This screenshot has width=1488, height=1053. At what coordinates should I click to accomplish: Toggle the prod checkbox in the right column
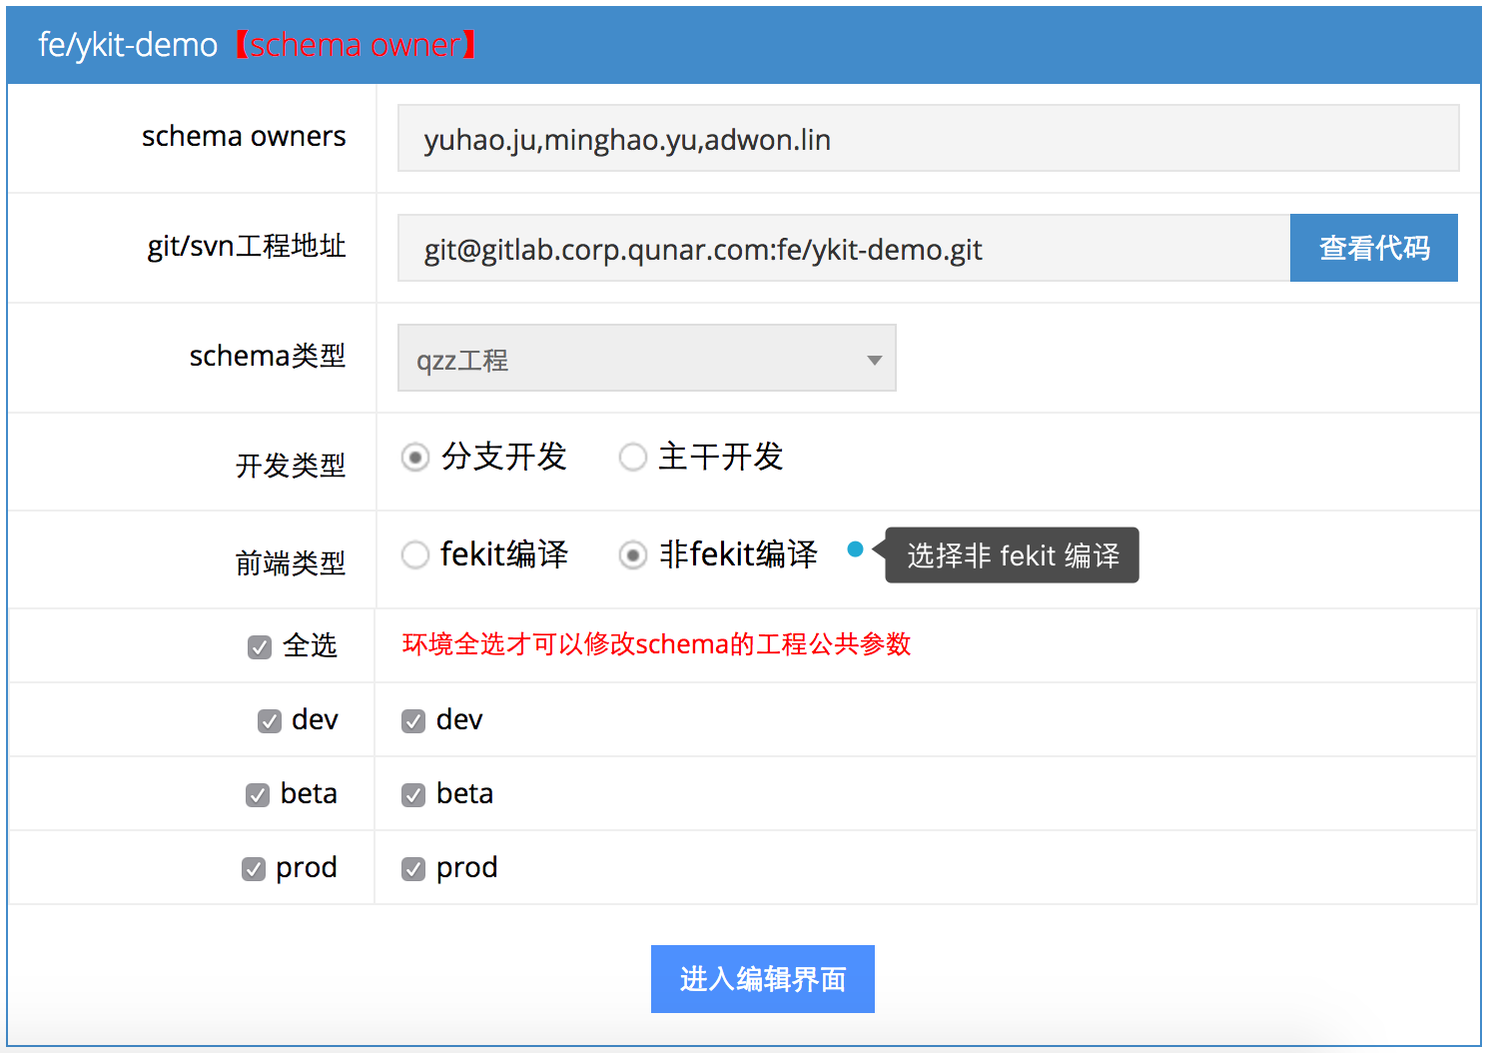point(413,868)
